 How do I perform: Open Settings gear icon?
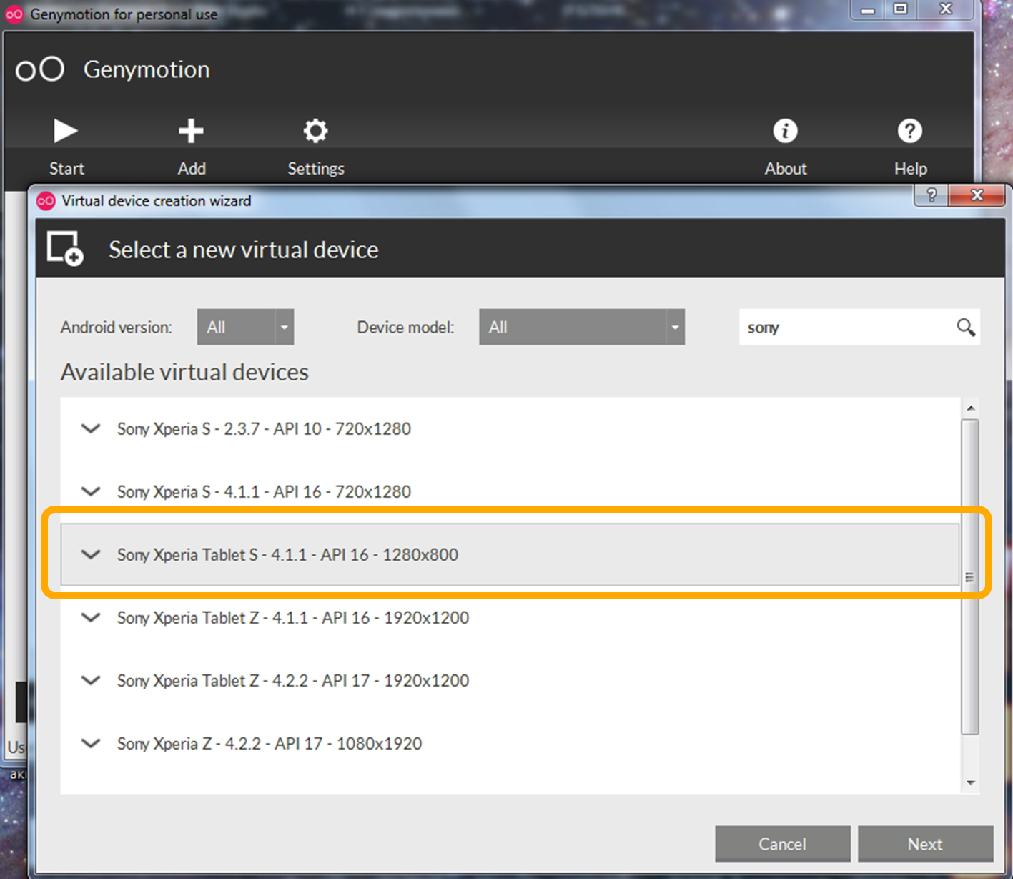[x=315, y=131]
